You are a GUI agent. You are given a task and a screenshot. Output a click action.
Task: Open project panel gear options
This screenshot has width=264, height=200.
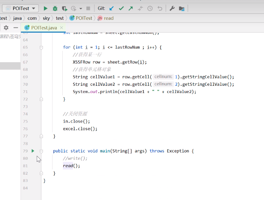click(x=6, y=27)
